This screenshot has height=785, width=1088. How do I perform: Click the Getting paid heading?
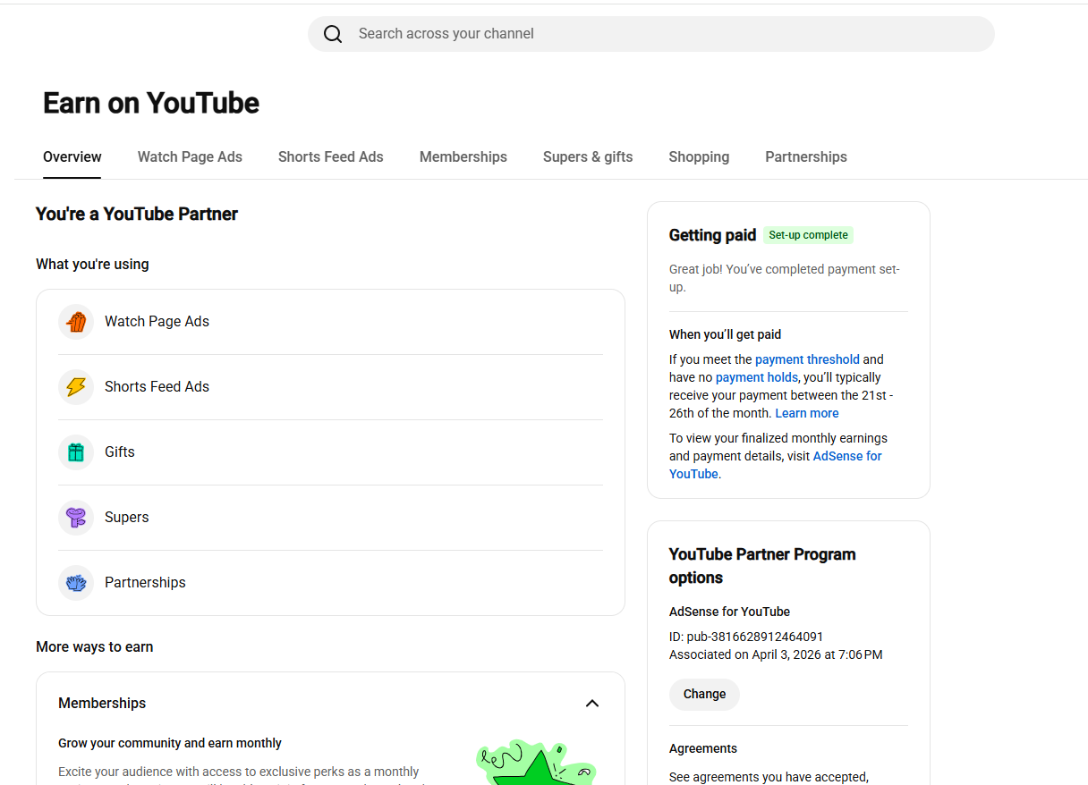pyautogui.click(x=712, y=235)
